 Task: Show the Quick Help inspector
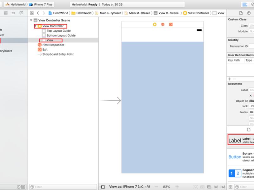pyautogui.click(x=249, y=13)
